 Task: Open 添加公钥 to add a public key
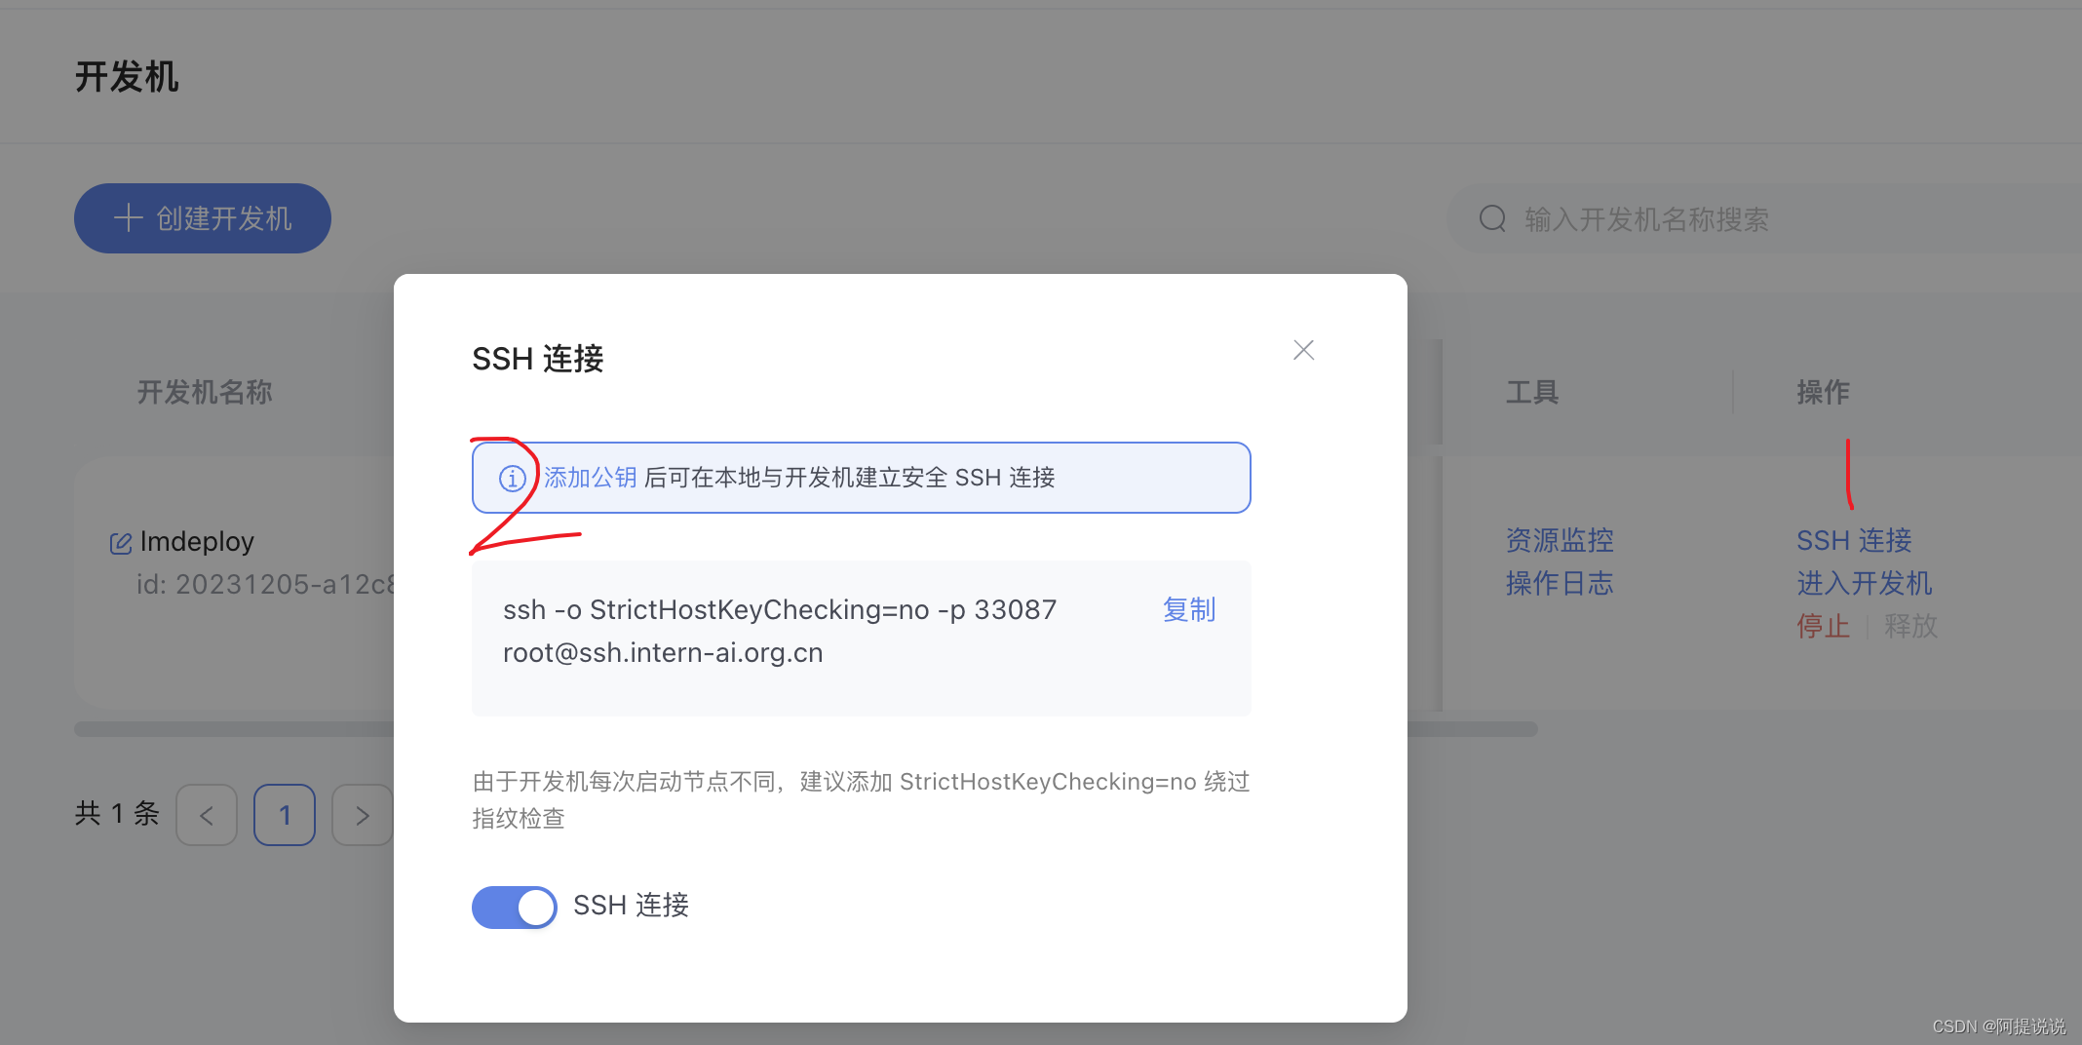point(590,478)
